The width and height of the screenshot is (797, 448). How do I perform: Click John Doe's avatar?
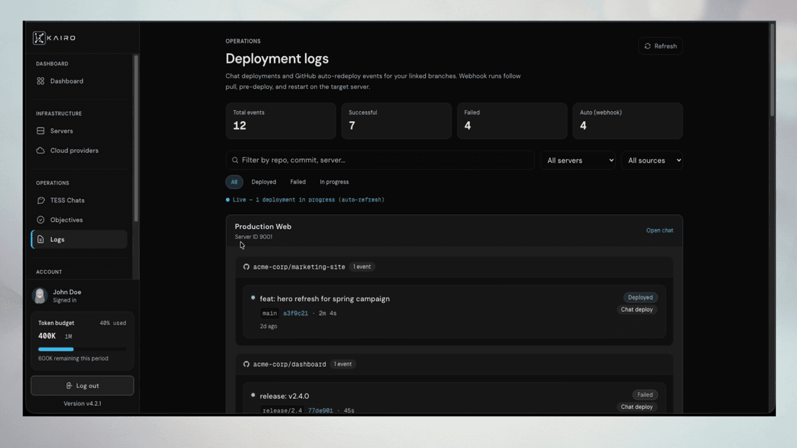pyautogui.click(x=40, y=296)
